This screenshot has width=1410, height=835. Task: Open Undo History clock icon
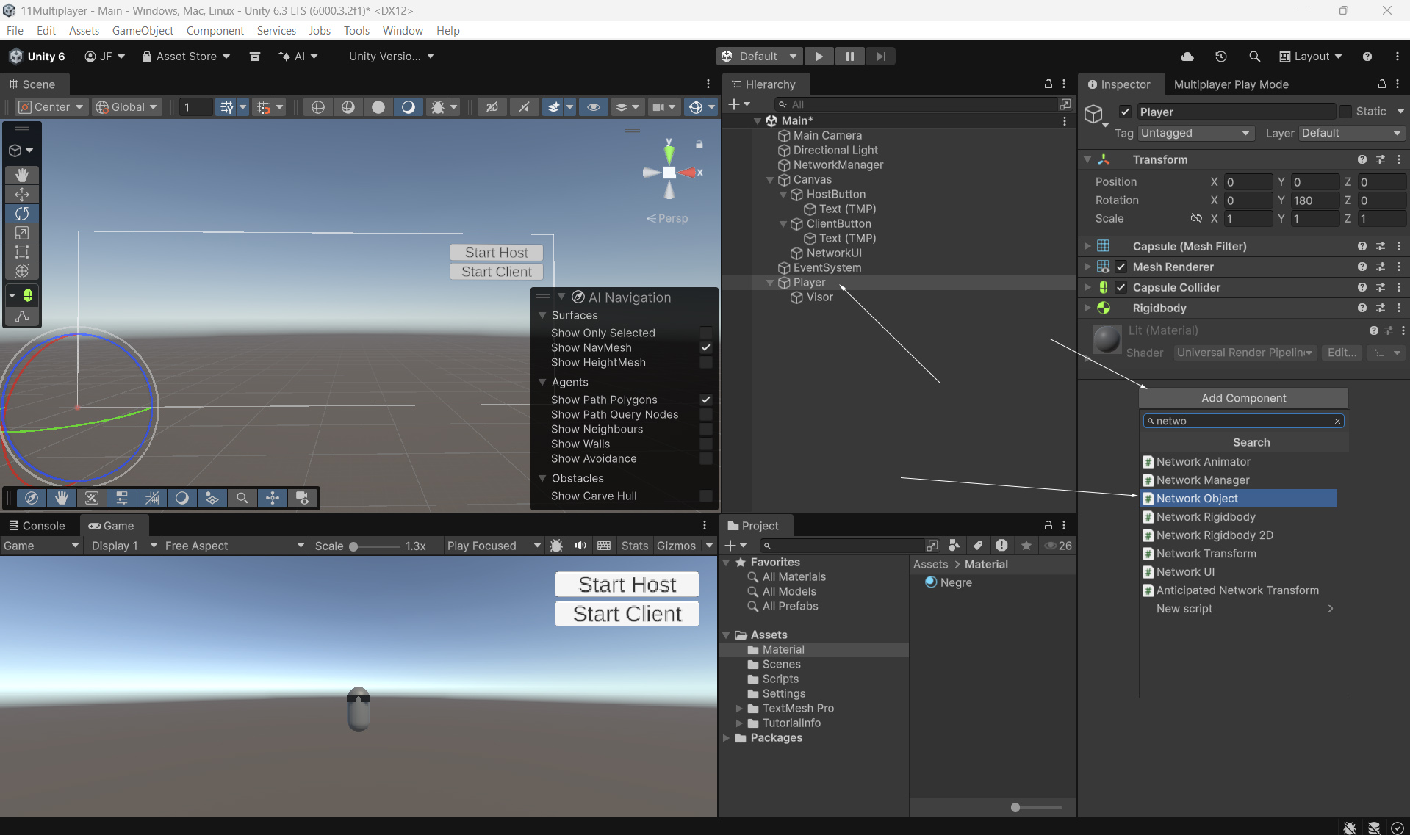(1220, 57)
